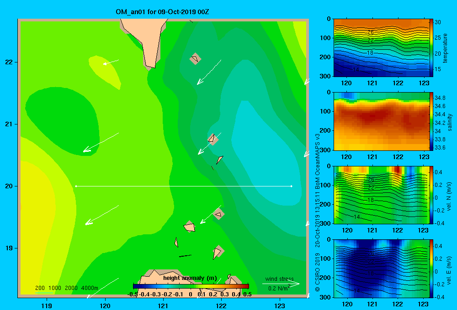
Task: Select the vel. E color bar
Action: (x=431, y=269)
